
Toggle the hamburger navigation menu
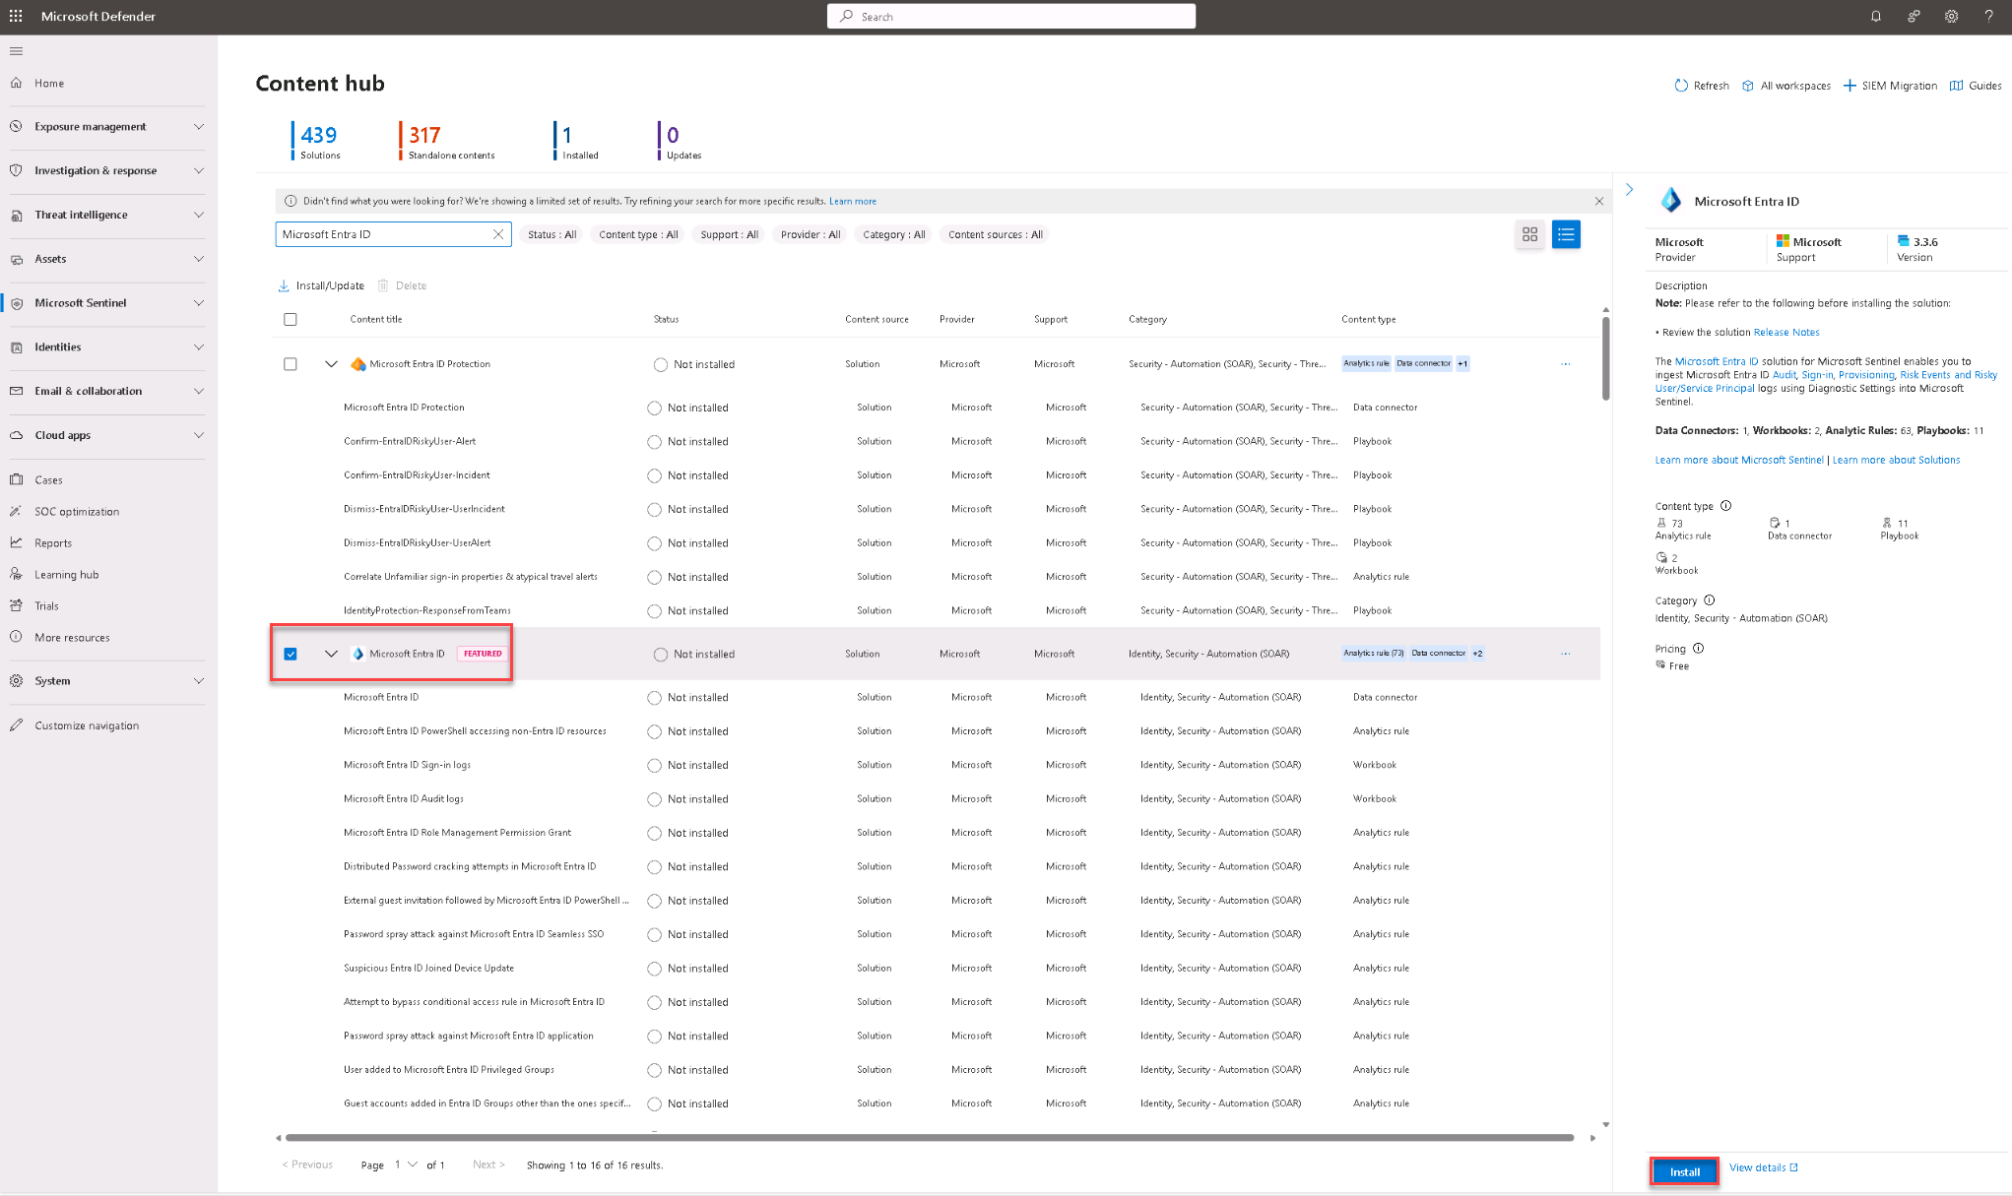(16, 51)
